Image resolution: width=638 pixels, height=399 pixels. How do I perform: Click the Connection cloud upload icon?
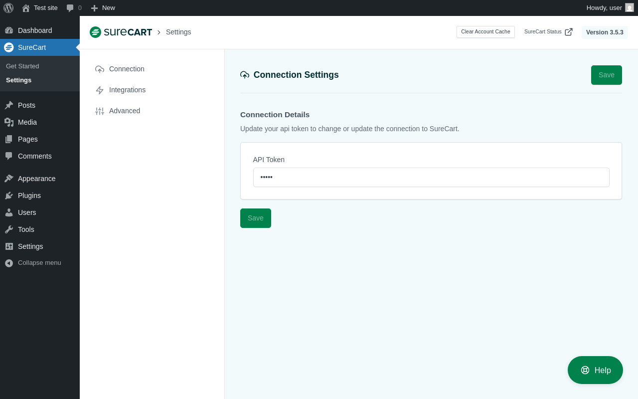click(100, 69)
